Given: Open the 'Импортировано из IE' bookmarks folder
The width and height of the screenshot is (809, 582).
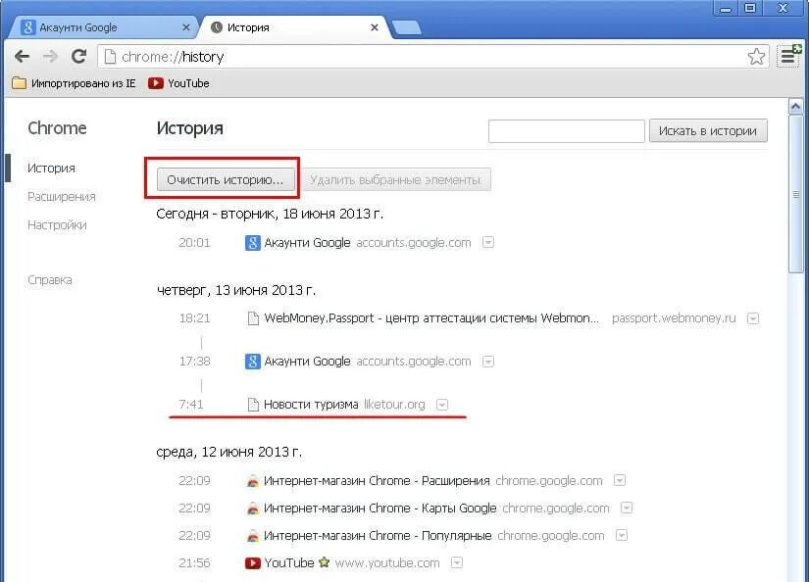Looking at the screenshot, I should click(x=74, y=83).
